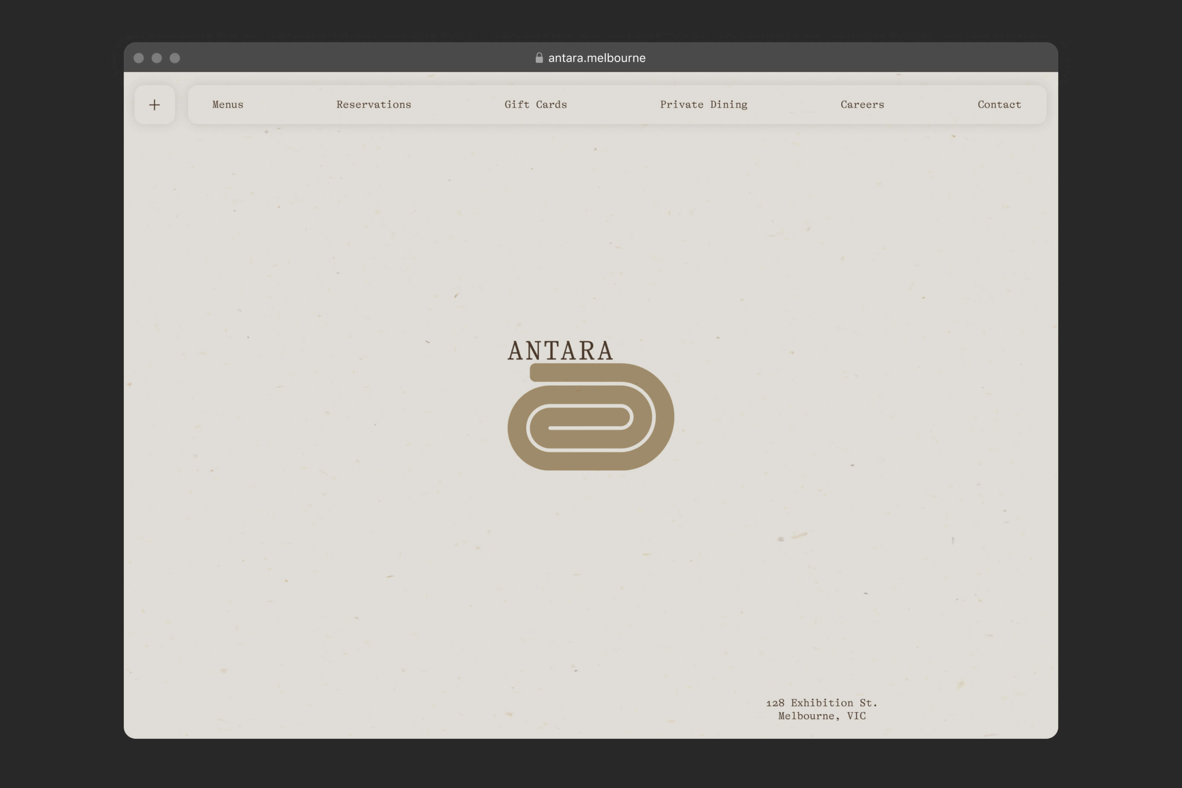
Task: Click the 128 Exhibition St. address line
Action: [821, 703]
